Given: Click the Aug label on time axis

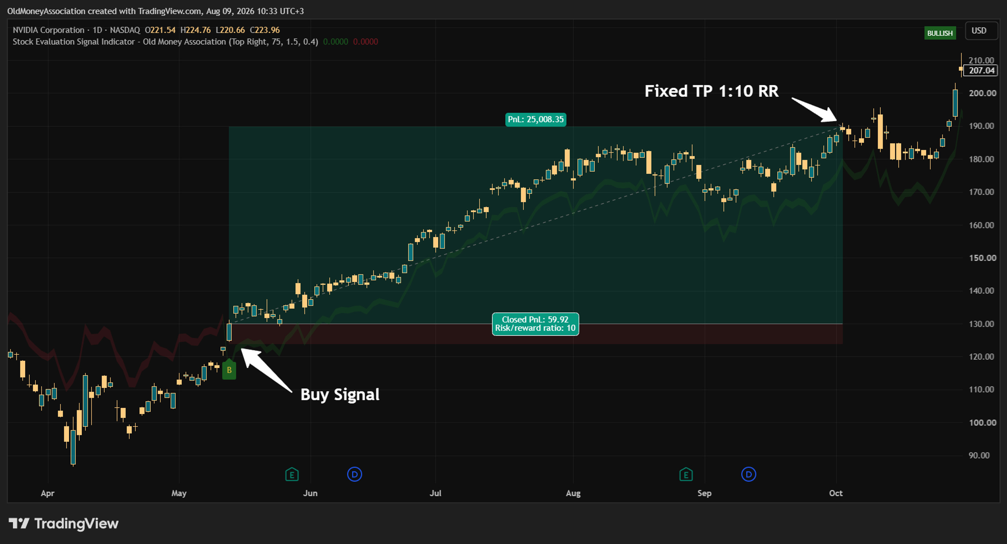Looking at the screenshot, I should (573, 493).
